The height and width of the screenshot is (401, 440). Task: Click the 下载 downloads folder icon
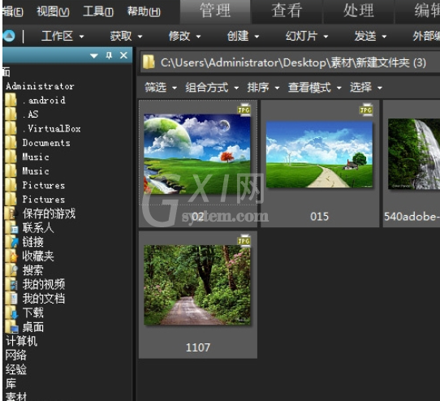click(11, 313)
